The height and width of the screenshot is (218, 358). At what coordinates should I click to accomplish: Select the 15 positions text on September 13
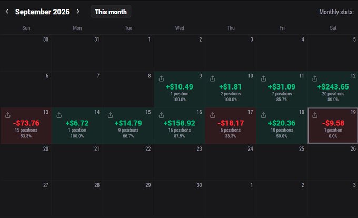26,130
